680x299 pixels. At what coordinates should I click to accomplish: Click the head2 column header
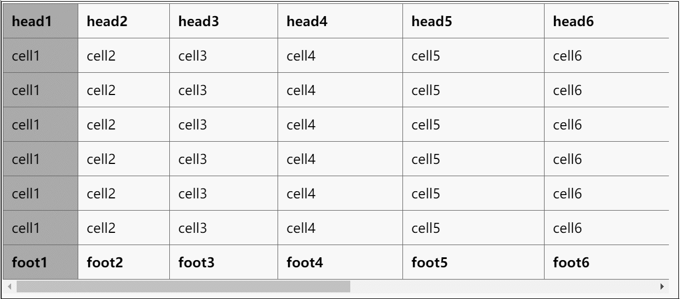tap(123, 21)
